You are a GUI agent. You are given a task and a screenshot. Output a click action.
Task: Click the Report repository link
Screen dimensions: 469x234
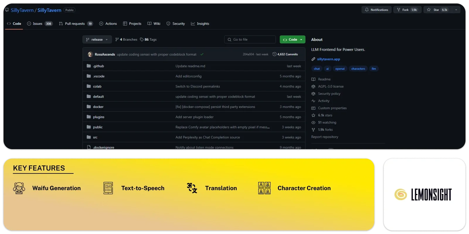pos(324,137)
